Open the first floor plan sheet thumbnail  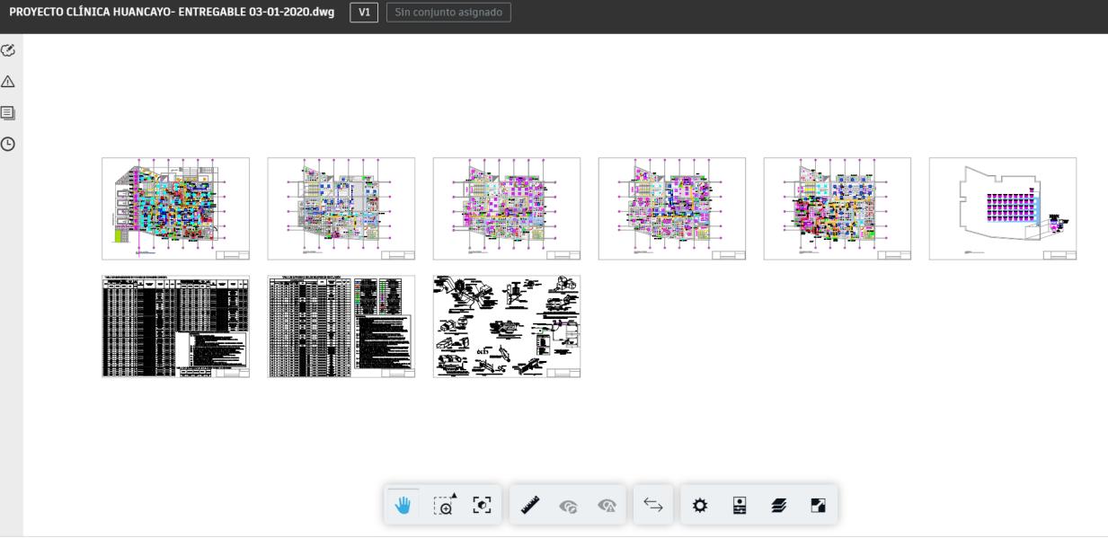(175, 208)
